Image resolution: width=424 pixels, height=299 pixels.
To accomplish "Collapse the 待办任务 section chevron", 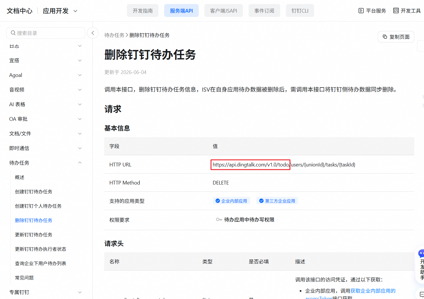I will [x=80, y=163].
